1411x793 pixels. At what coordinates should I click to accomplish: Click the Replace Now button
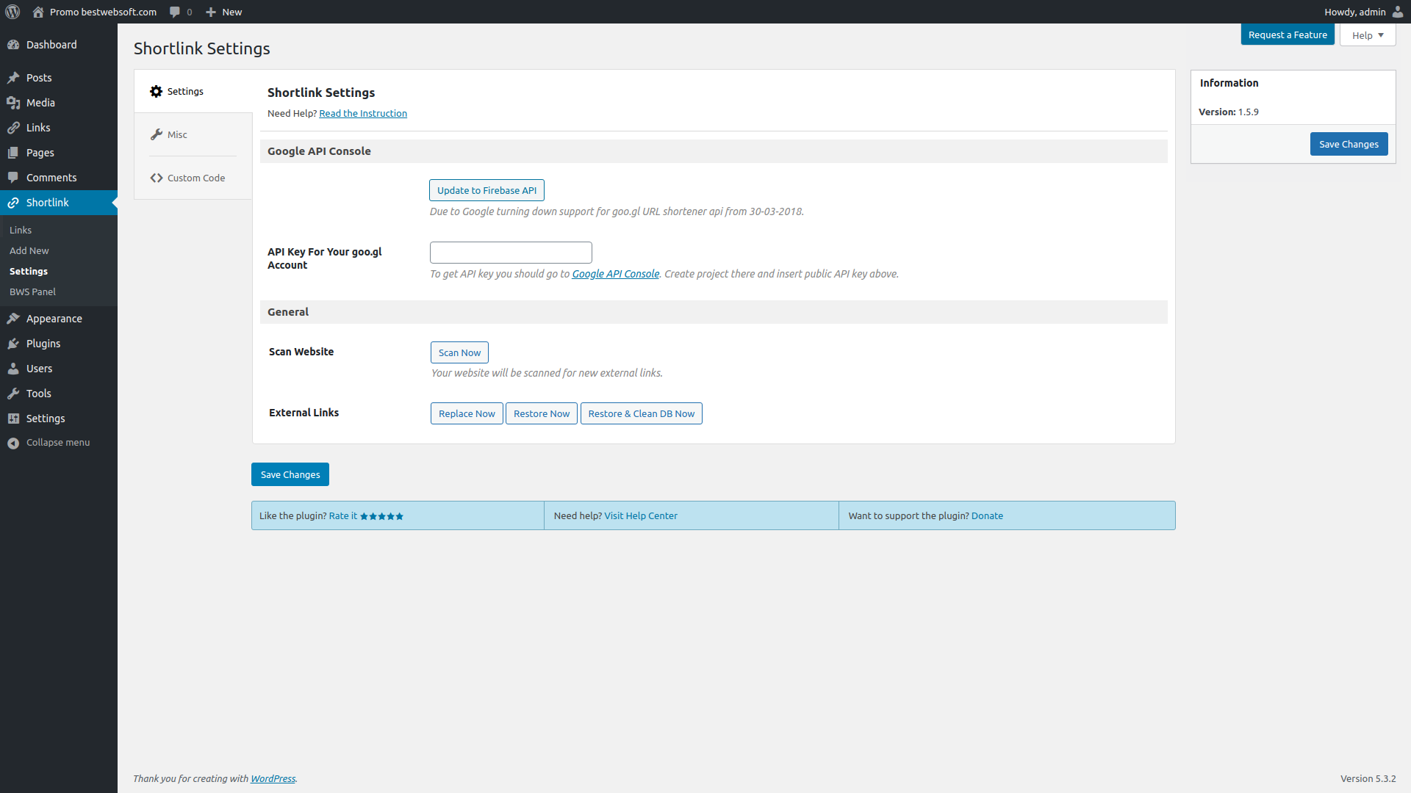coord(467,413)
